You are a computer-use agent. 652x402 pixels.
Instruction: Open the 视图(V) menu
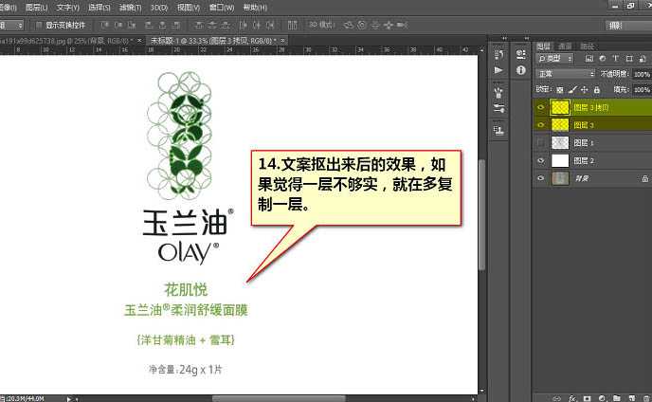pos(189,8)
